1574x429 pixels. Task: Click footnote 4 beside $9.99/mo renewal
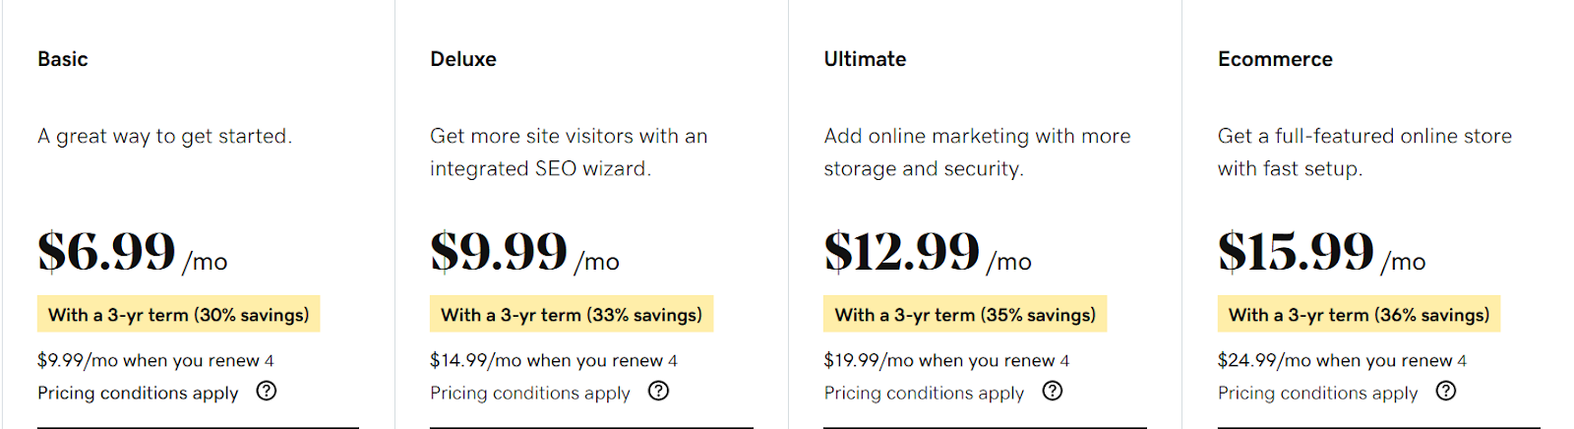[270, 361]
